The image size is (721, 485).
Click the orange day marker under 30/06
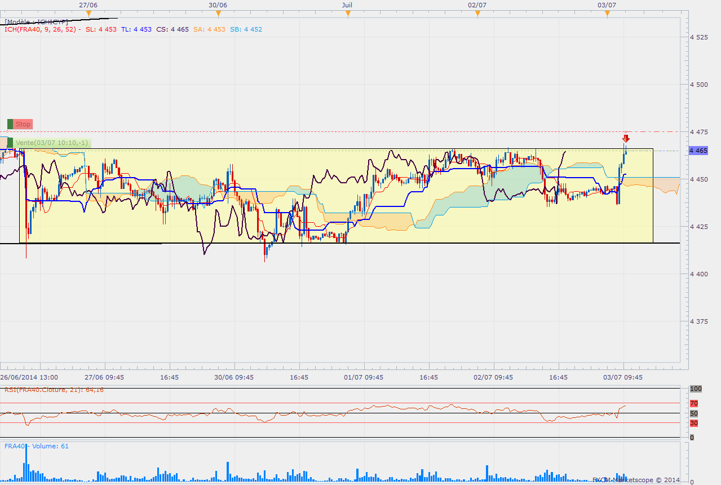[218, 14]
